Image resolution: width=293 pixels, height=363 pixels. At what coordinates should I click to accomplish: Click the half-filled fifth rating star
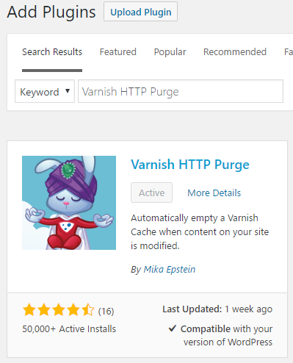pos(87,309)
